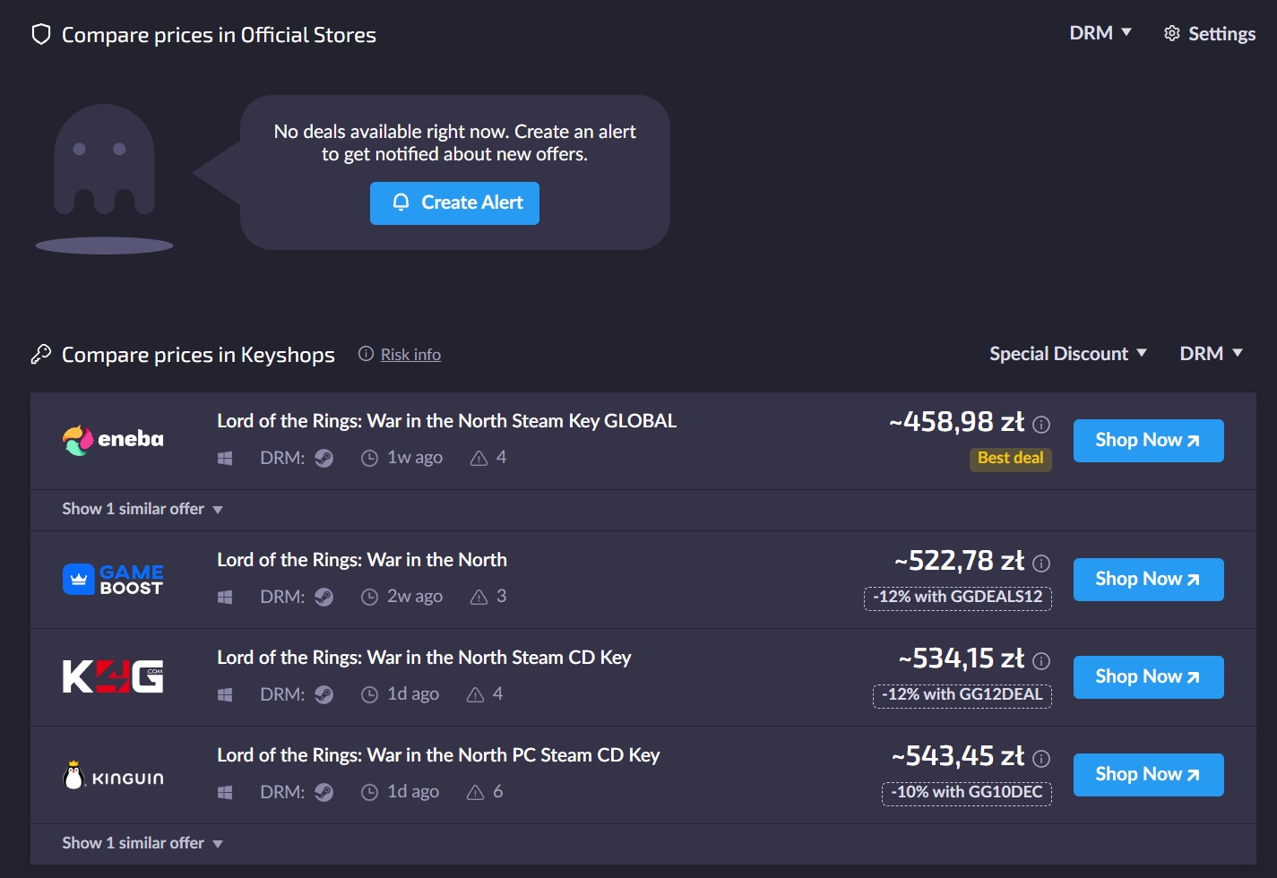Screen dimensions: 1277x878
Task: Open the Special Discount dropdown
Action: point(1067,354)
